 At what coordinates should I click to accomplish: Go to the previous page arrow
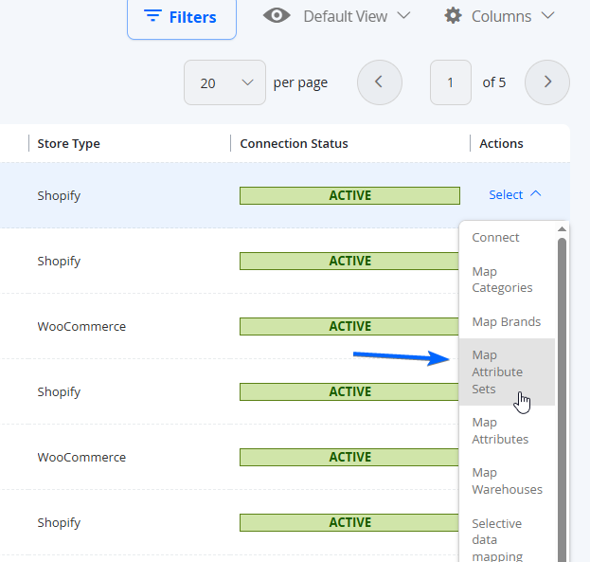coord(379,82)
